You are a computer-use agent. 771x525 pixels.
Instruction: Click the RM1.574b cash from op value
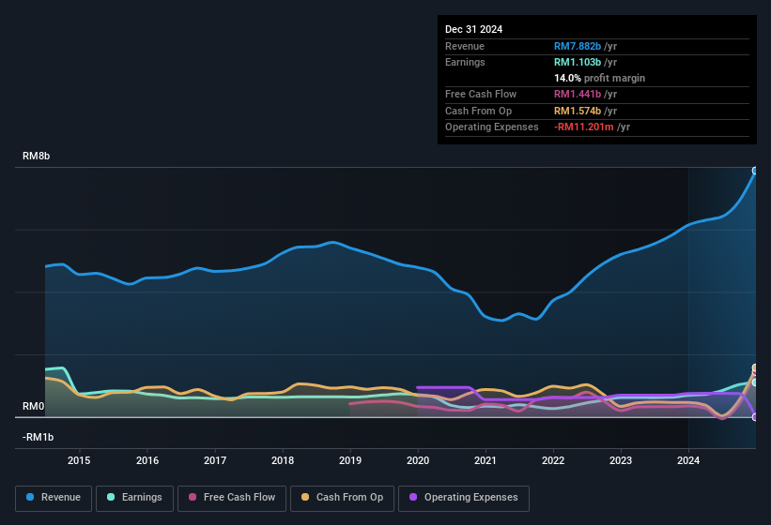[578, 111]
